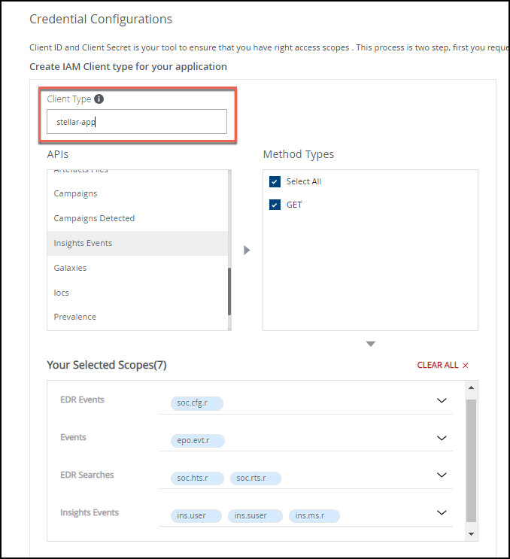Expand the EDR Events scope row
The image size is (510, 559).
442,400
